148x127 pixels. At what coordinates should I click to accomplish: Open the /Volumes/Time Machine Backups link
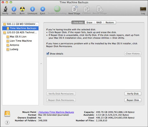tap(56, 112)
